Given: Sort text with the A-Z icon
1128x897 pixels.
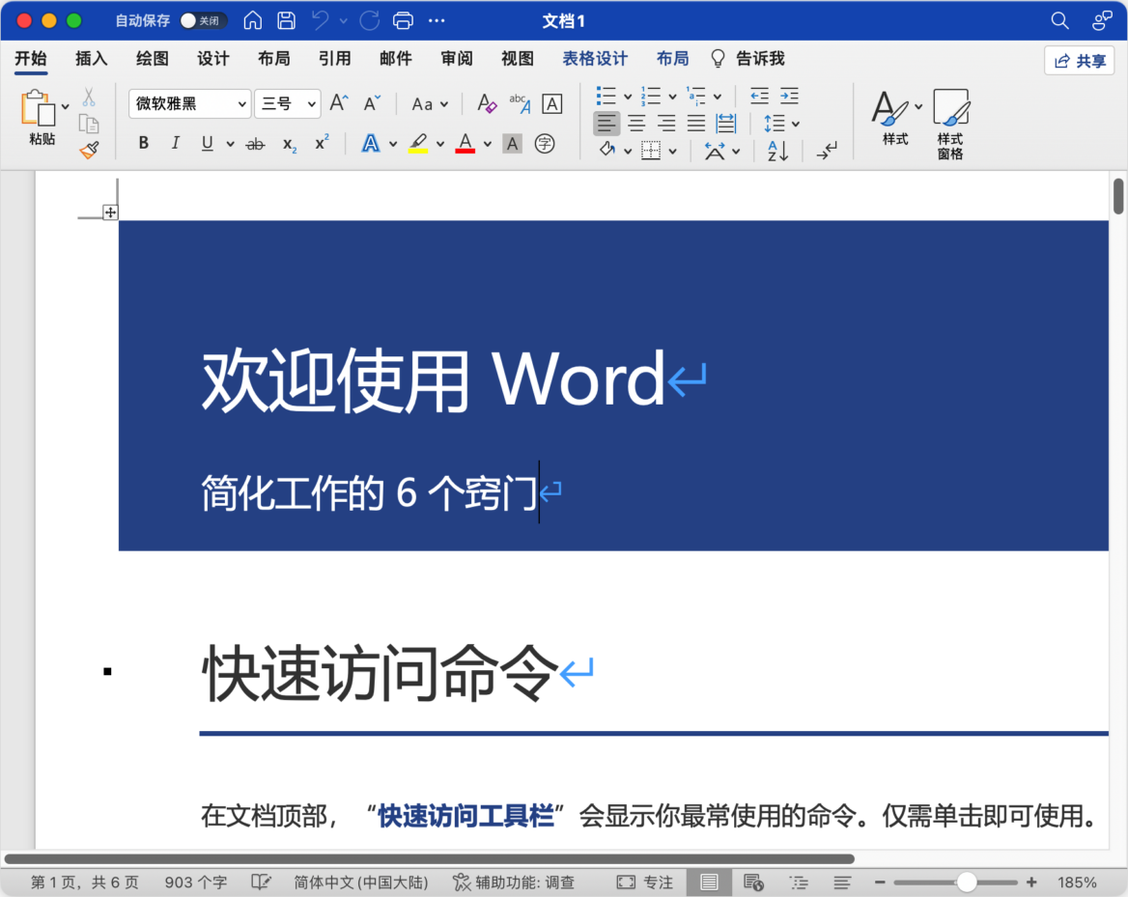Looking at the screenshot, I should click(777, 151).
